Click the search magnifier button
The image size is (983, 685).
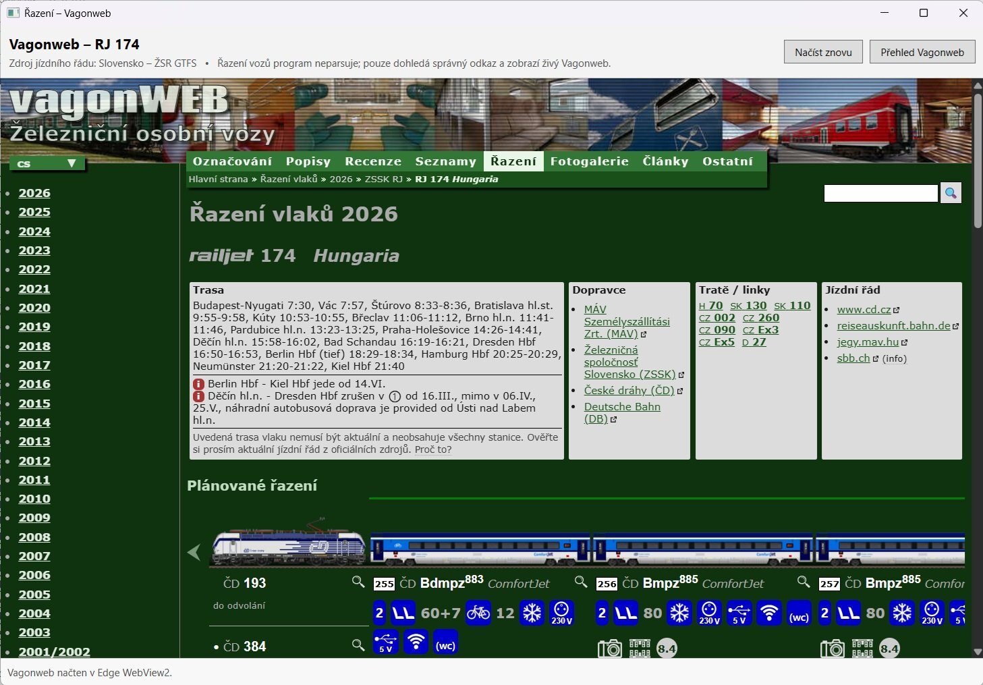(951, 193)
